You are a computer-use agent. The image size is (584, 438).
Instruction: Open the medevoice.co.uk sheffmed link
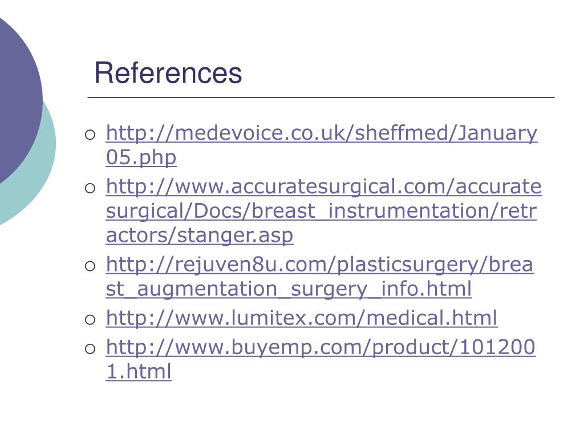tap(322, 133)
